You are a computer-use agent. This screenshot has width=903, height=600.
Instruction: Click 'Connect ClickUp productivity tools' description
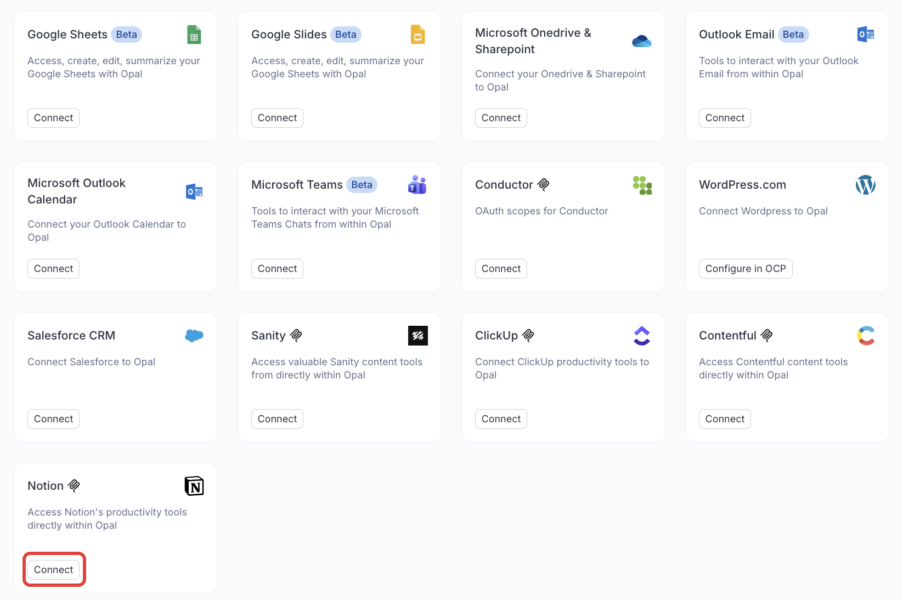(x=562, y=369)
